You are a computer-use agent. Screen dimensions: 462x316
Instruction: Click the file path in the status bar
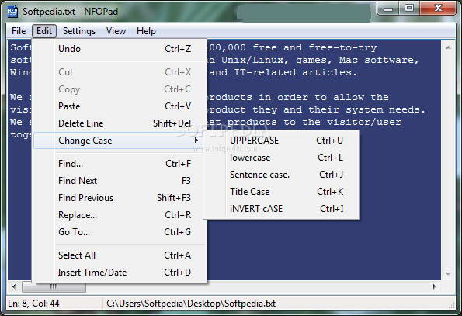[x=191, y=304]
